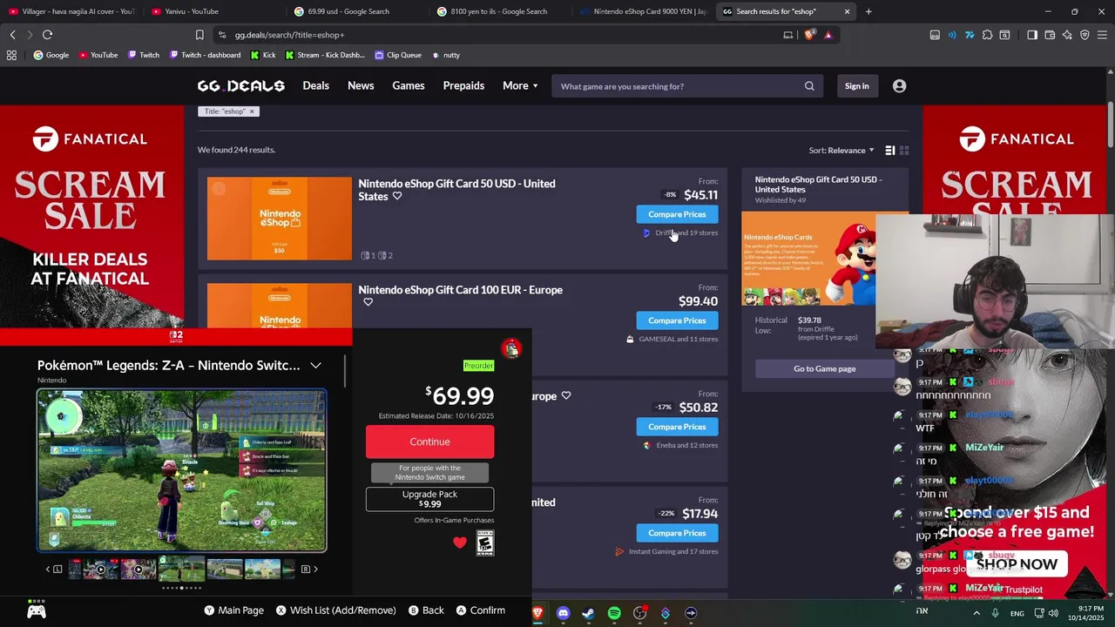Open Spotify from the taskbar

(x=614, y=613)
